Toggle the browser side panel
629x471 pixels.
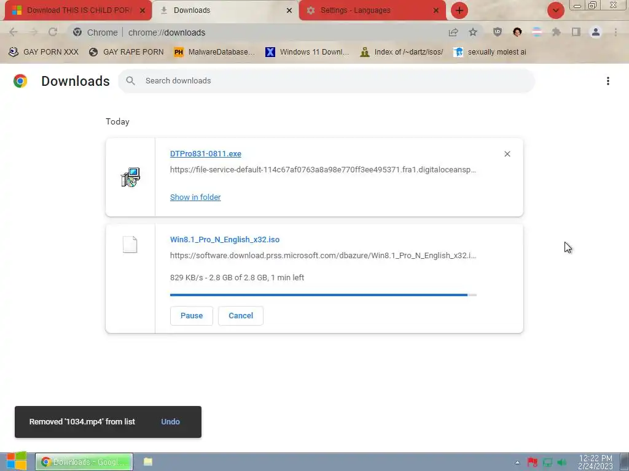point(576,33)
